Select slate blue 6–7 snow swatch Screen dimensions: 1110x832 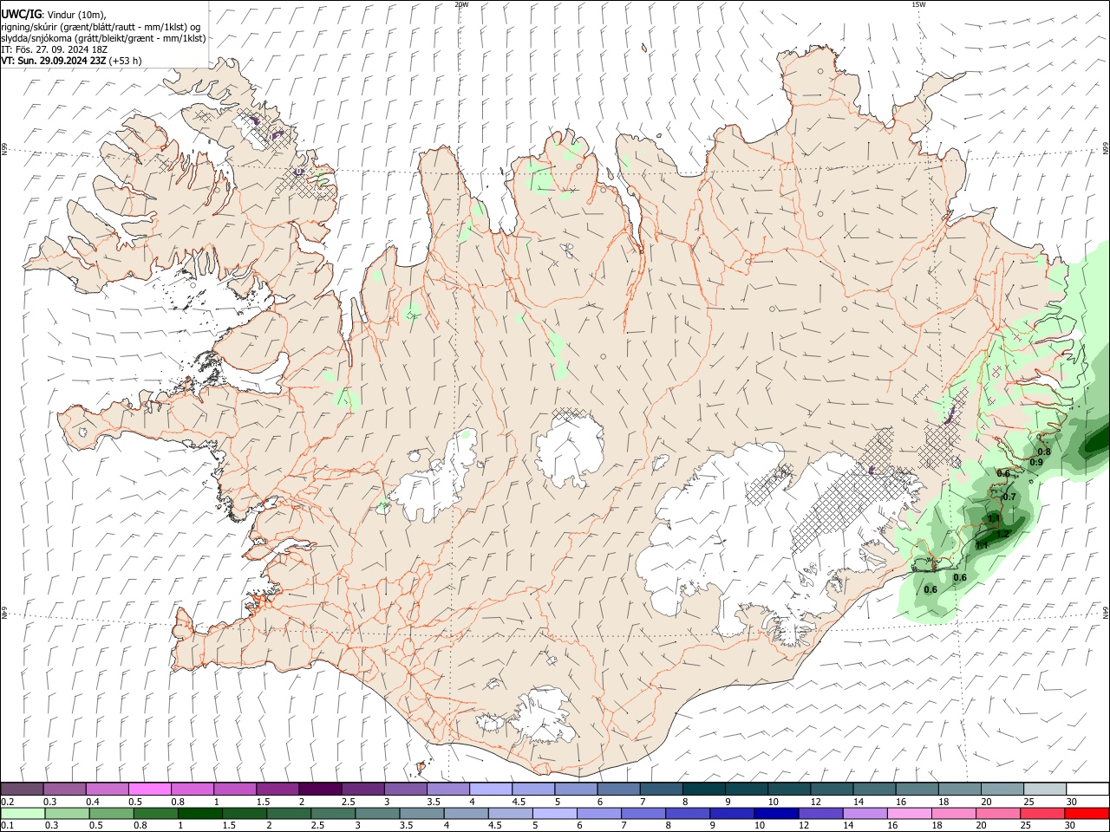[617, 789]
